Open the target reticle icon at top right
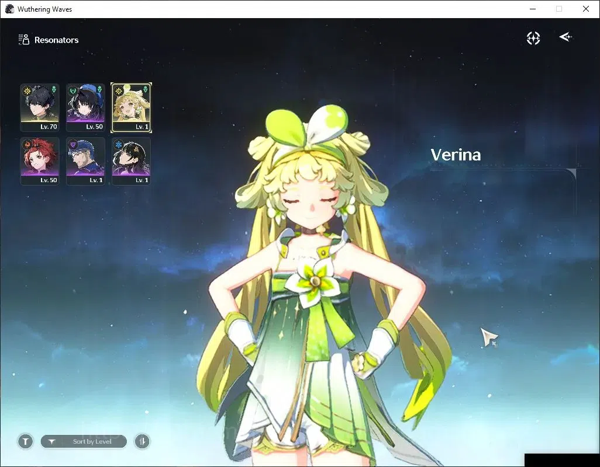This screenshot has width=600, height=467. click(x=533, y=38)
